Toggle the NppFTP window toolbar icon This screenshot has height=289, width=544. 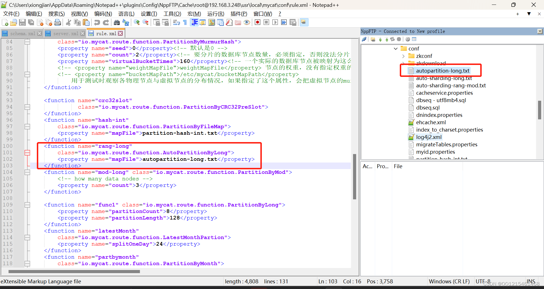[x=304, y=22]
